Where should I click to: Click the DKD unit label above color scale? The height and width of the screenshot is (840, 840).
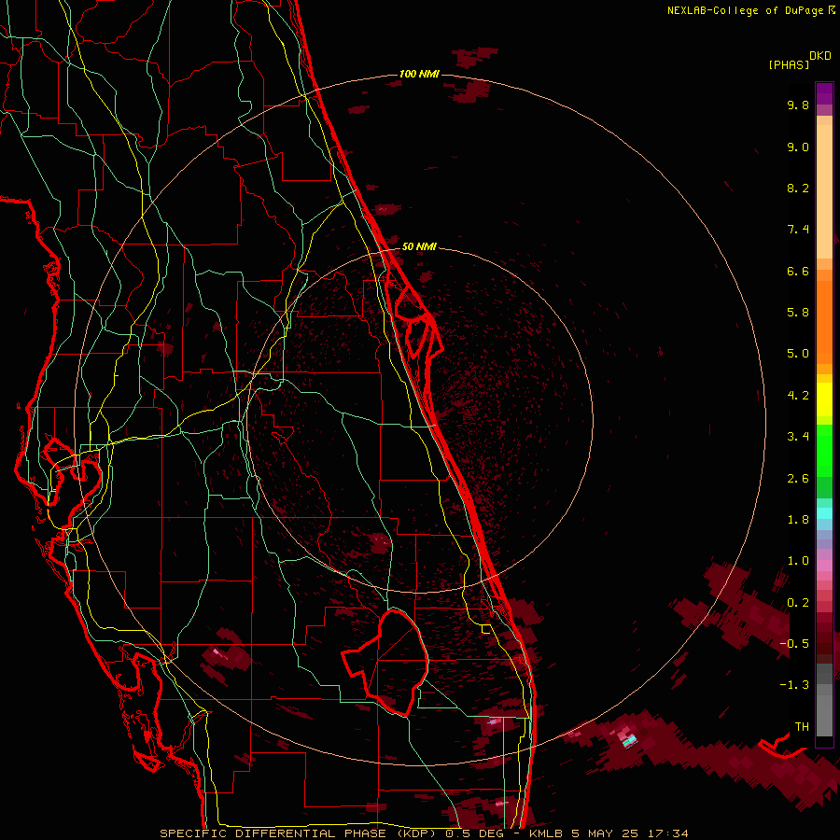click(x=819, y=56)
